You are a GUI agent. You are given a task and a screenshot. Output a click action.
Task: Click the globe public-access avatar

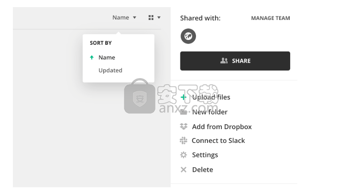(188, 36)
